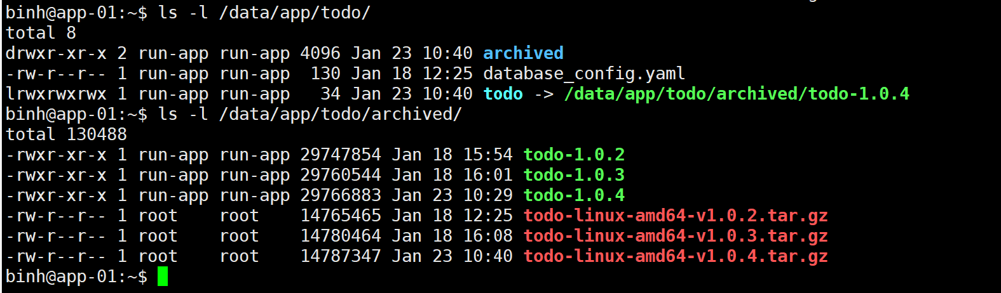The height and width of the screenshot is (293, 1001).
Task: Click the drwxr-xr-x permissions string
Action: tap(56, 53)
